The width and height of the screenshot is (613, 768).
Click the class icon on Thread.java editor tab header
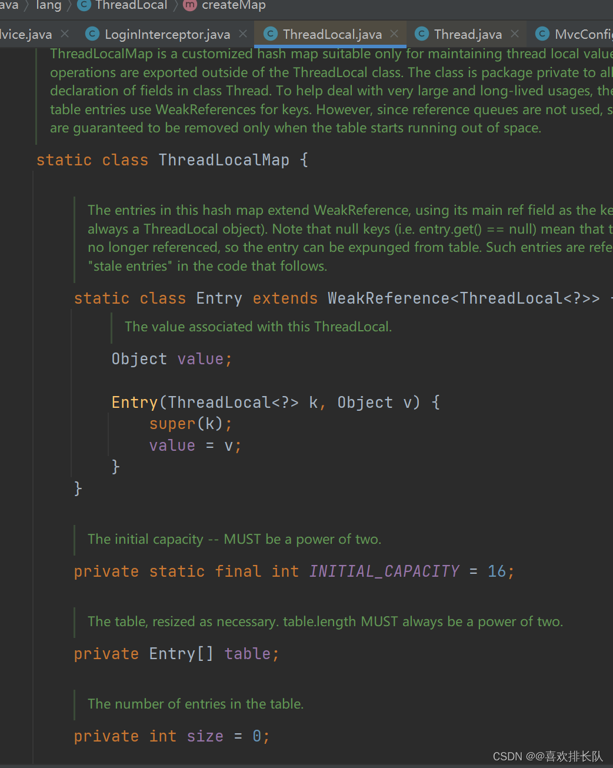point(421,34)
